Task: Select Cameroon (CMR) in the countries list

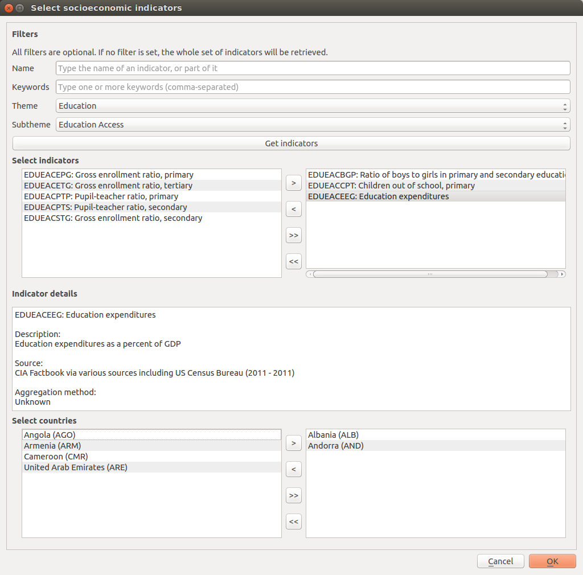Action: point(56,457)
